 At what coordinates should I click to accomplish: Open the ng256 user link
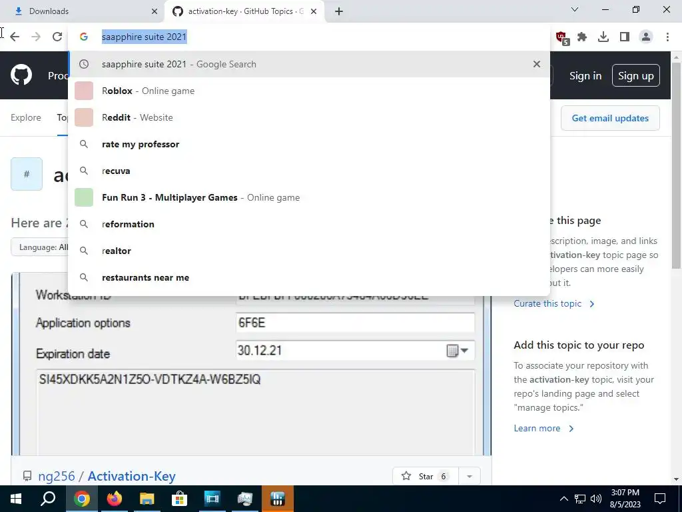coord(57,476)
